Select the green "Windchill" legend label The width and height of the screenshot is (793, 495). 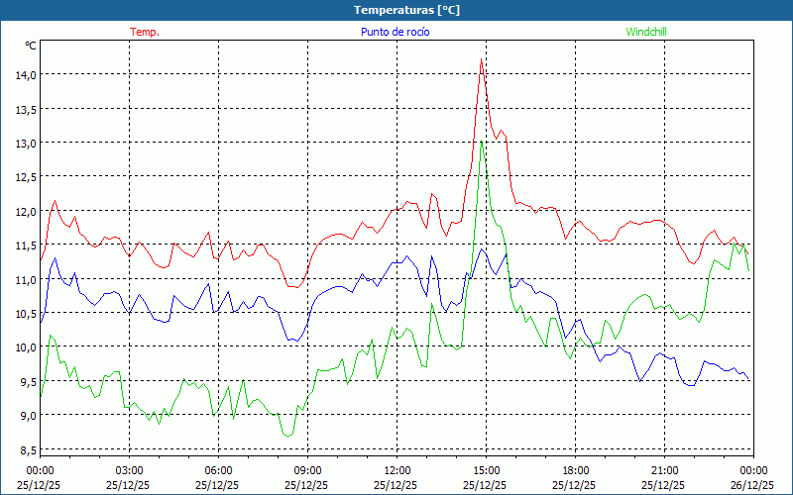(x=646, y=32)
